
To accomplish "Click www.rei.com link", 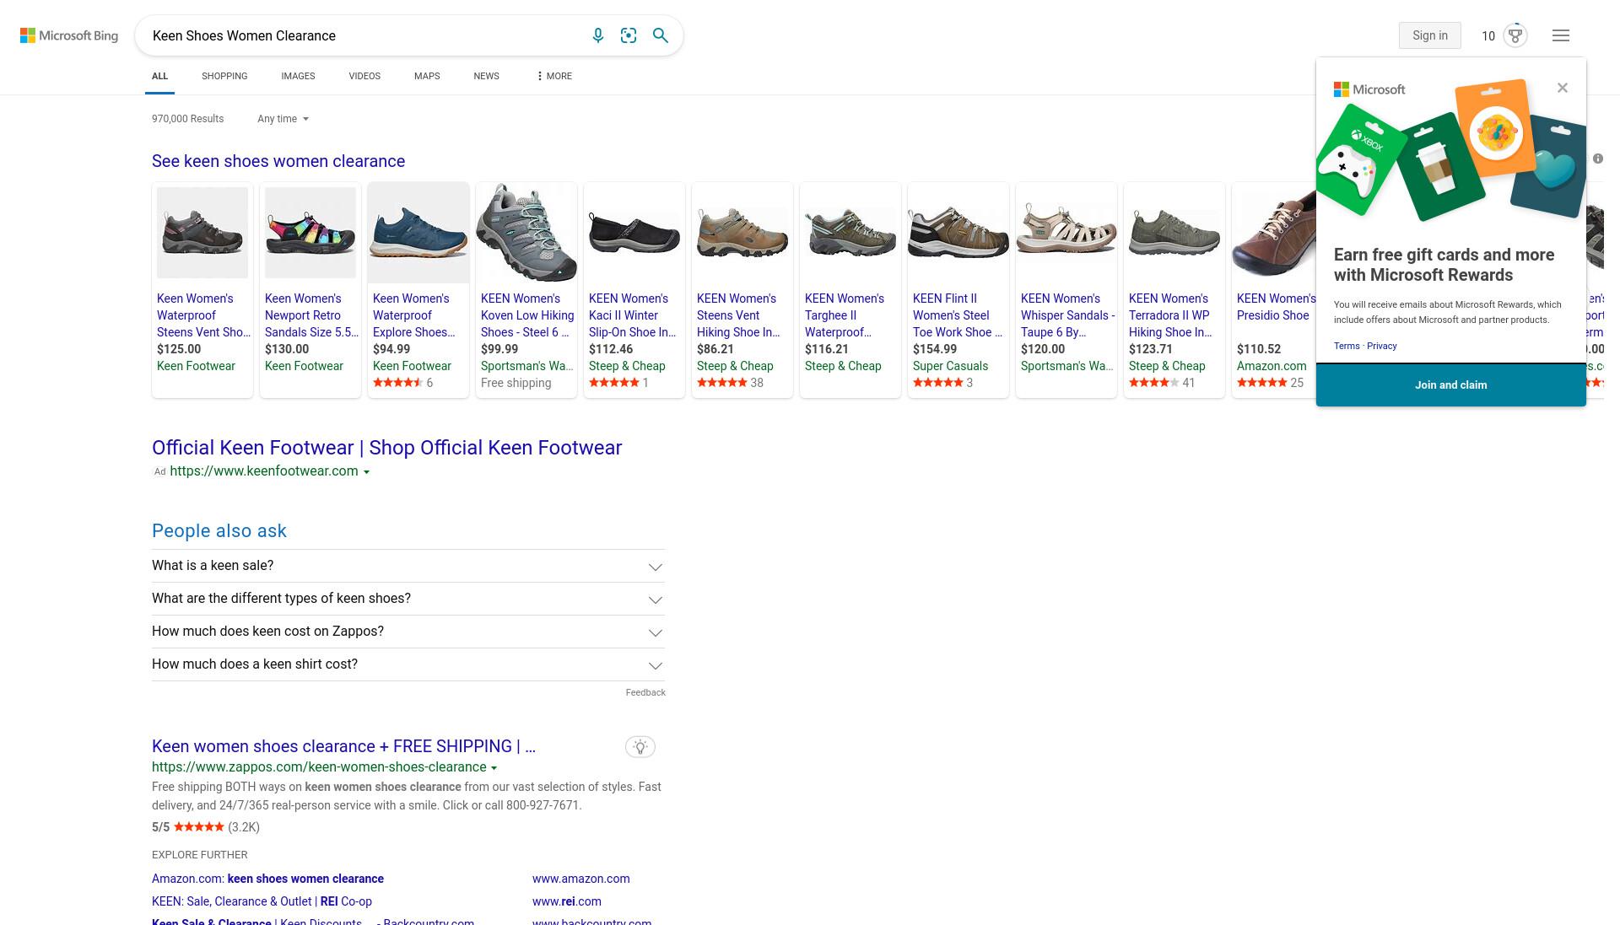I will tap(567, 901).
